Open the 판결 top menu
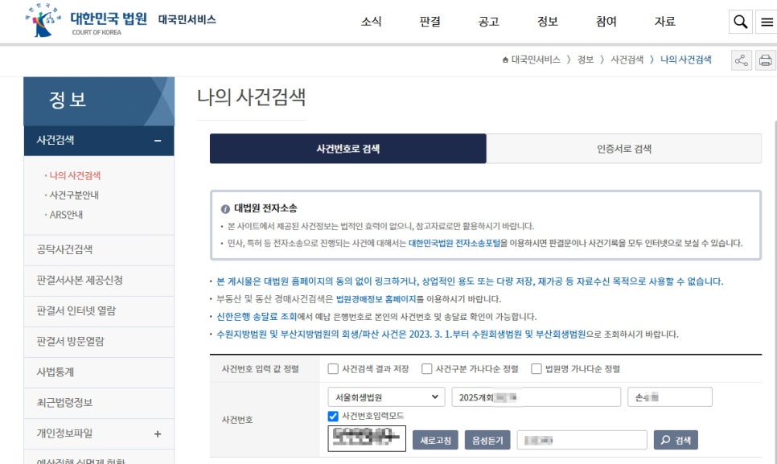The width and height of the screenshot is (777, 464). pos(430,22)
